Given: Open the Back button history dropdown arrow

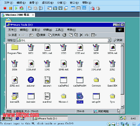Looking at the screenshot, I should [x=19, y=35].
